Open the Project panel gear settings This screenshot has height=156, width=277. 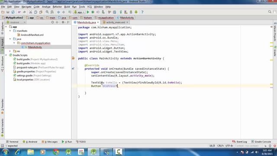(x=63, y=22)
